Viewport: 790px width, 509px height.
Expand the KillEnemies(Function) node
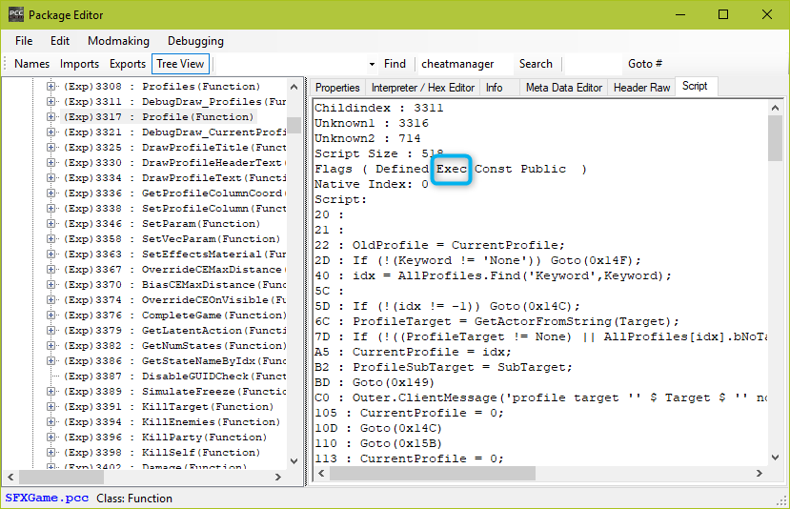51,422
